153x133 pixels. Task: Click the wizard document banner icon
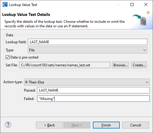coord(140,20)
